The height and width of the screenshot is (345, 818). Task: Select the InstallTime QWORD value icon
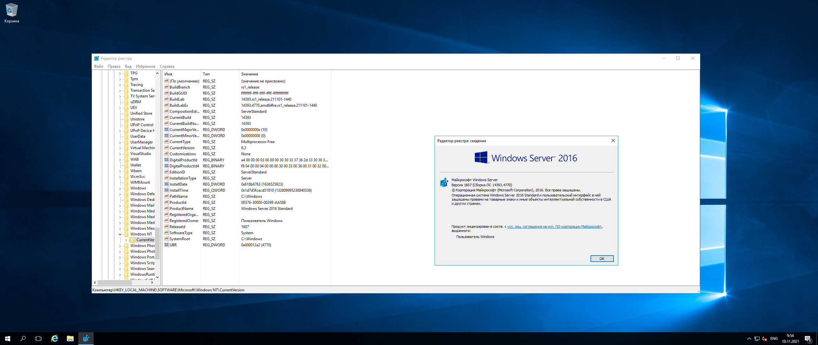pyautogui.click(x=166, y=190)
